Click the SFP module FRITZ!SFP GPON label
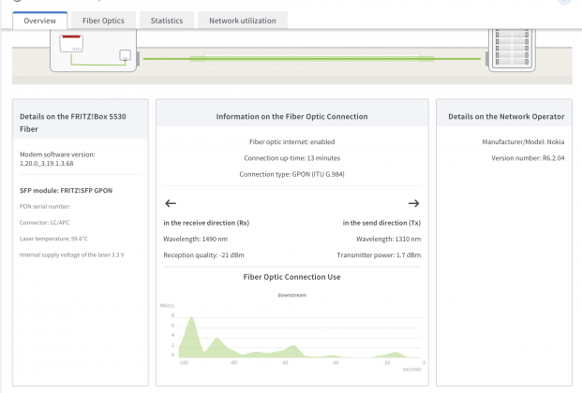Viewport: 582px width, 393px height. [66, 190]
